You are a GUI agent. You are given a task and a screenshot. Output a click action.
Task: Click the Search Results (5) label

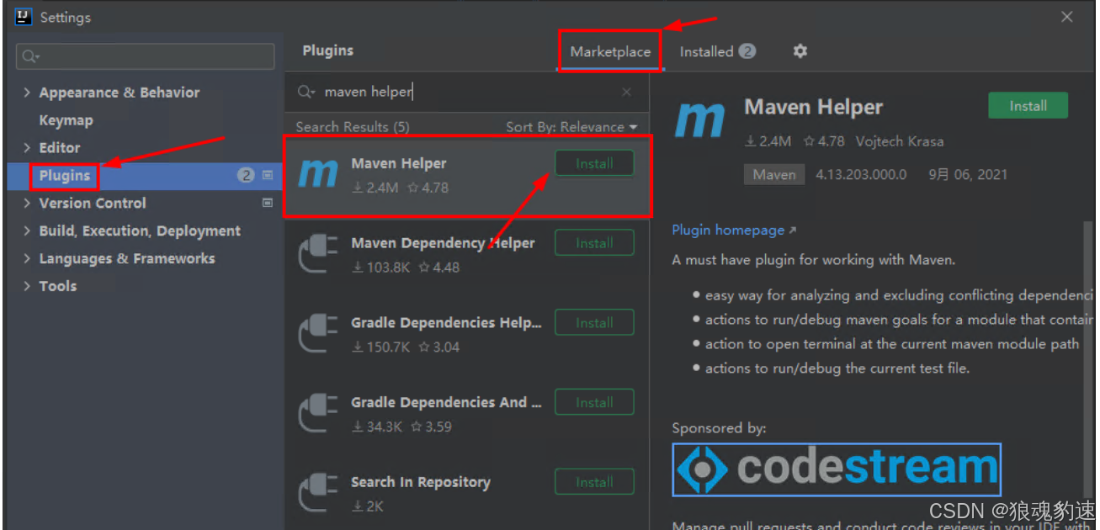pyautogui.click(x=353, y=127)
